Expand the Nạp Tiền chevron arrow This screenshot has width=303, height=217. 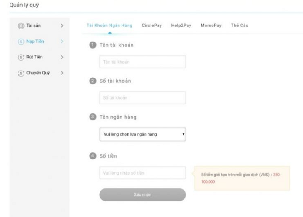[62, 42]
